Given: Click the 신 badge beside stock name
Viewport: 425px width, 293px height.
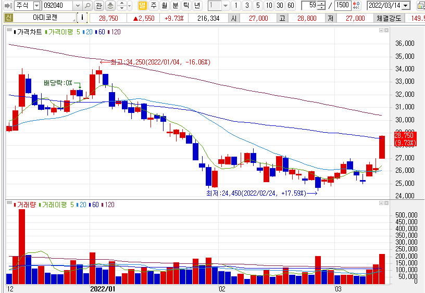Looking at the screenshot, I should point(9,18).
